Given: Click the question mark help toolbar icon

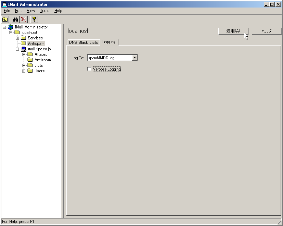Looking at the screenshot, I should tap(34, 19).
